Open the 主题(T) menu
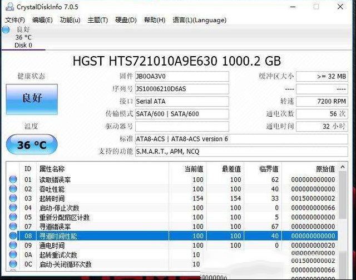This screenshot has width=356, height=280. 98,20
